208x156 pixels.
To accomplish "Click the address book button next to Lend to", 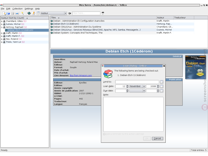I will point(161,82).
